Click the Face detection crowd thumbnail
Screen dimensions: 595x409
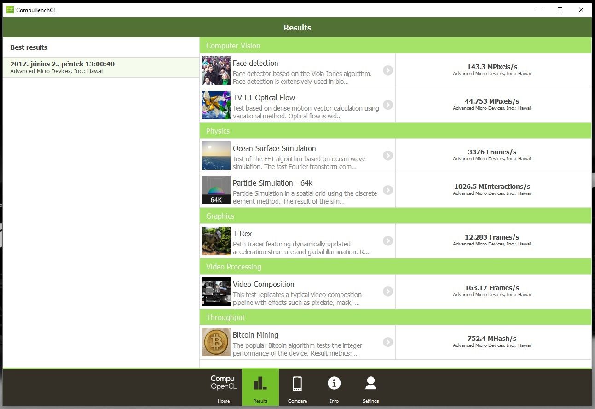[x=216, y=70]
